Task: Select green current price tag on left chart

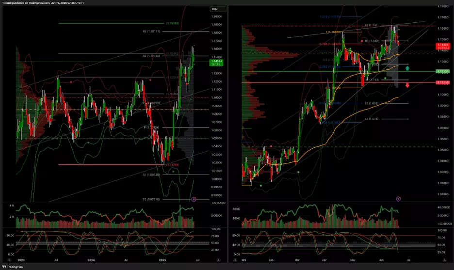Action: click(x=216, y=62)
